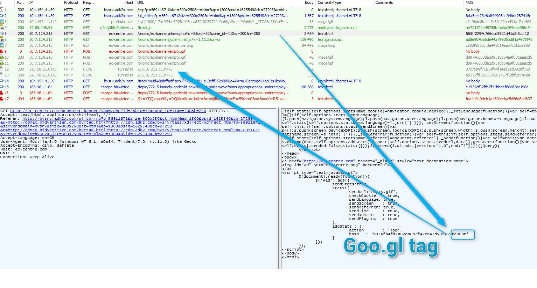Click the red warning icon of session 9
The height and width of the screenshot is (288, 537).
(x=2, y=51)
